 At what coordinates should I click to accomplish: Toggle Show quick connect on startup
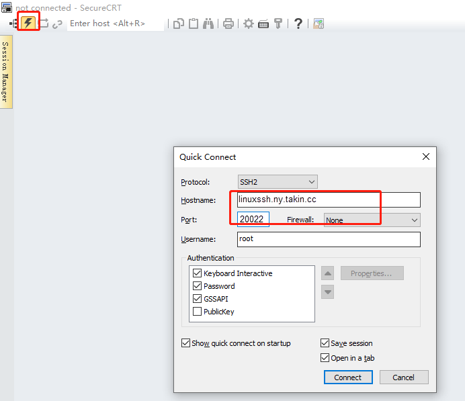click(185, 343)
